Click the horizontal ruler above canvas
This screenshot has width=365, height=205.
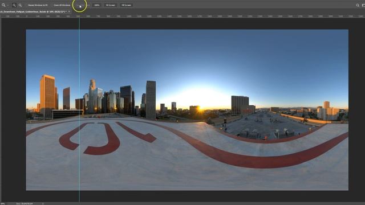point(182,17)
